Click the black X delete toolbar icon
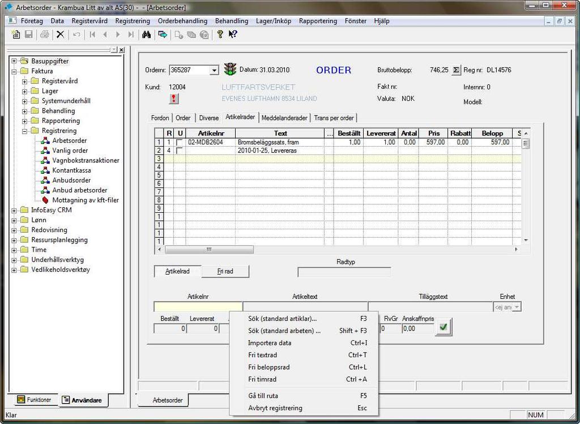 pyautogui.click(x=60, y=35)
